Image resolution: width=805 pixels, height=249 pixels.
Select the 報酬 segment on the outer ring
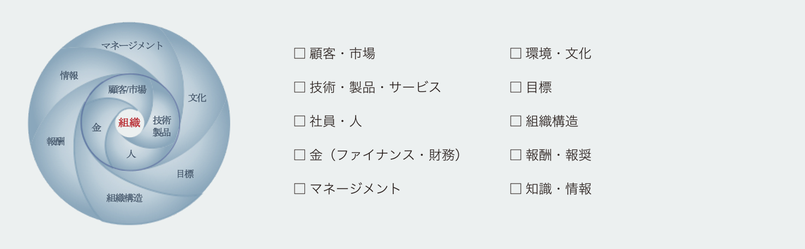[x=56, y=142]
